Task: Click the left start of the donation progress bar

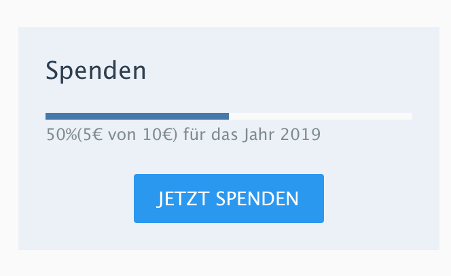Action: point(48,116)
